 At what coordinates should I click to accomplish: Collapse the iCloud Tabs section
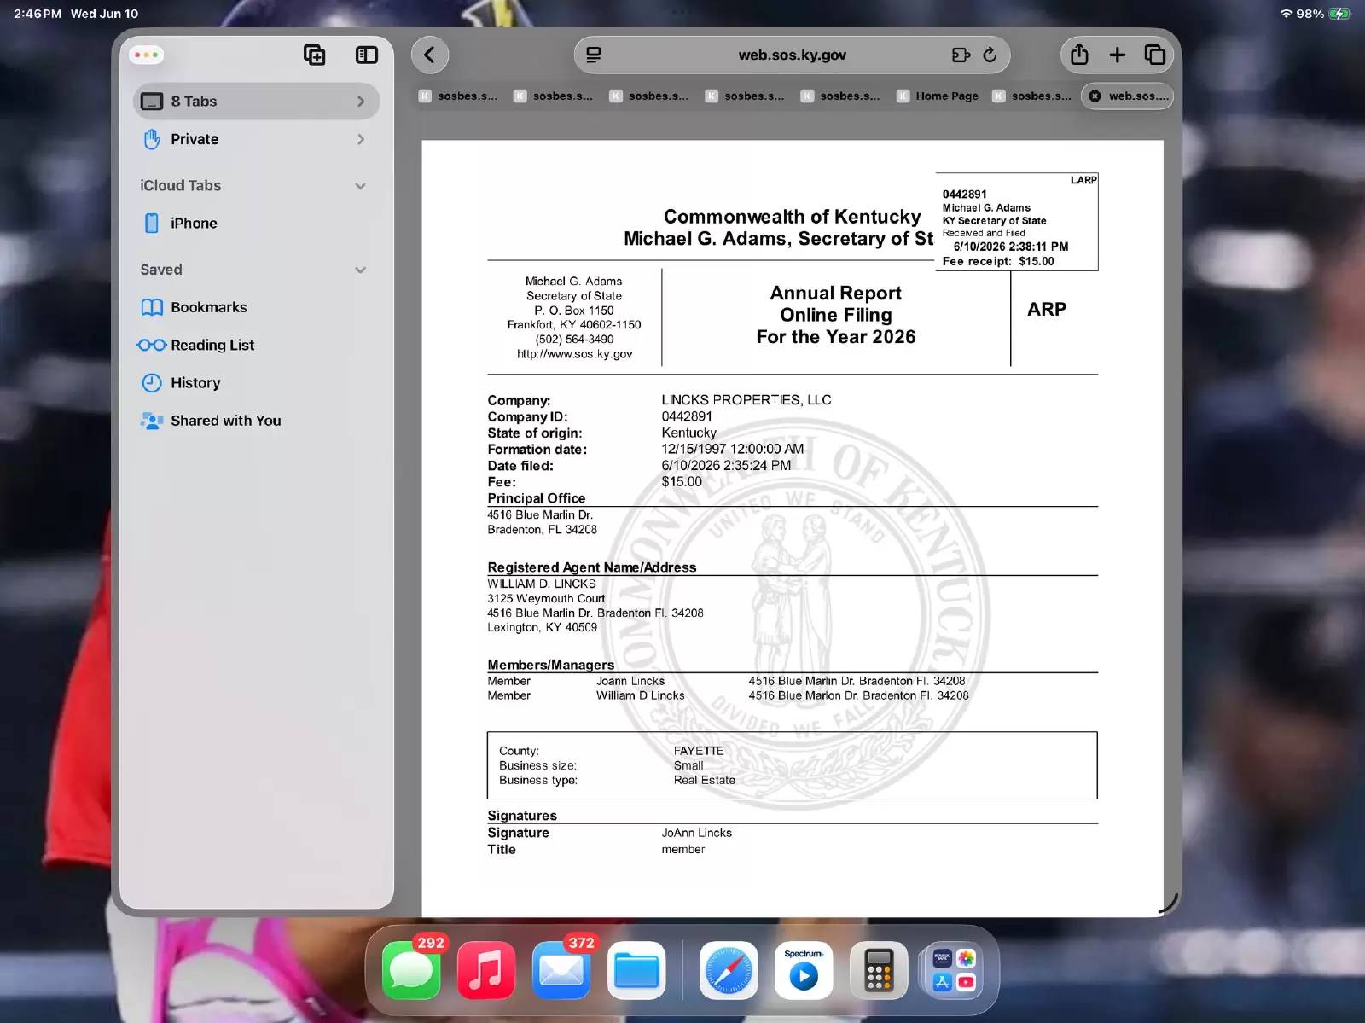click(361, 186)
